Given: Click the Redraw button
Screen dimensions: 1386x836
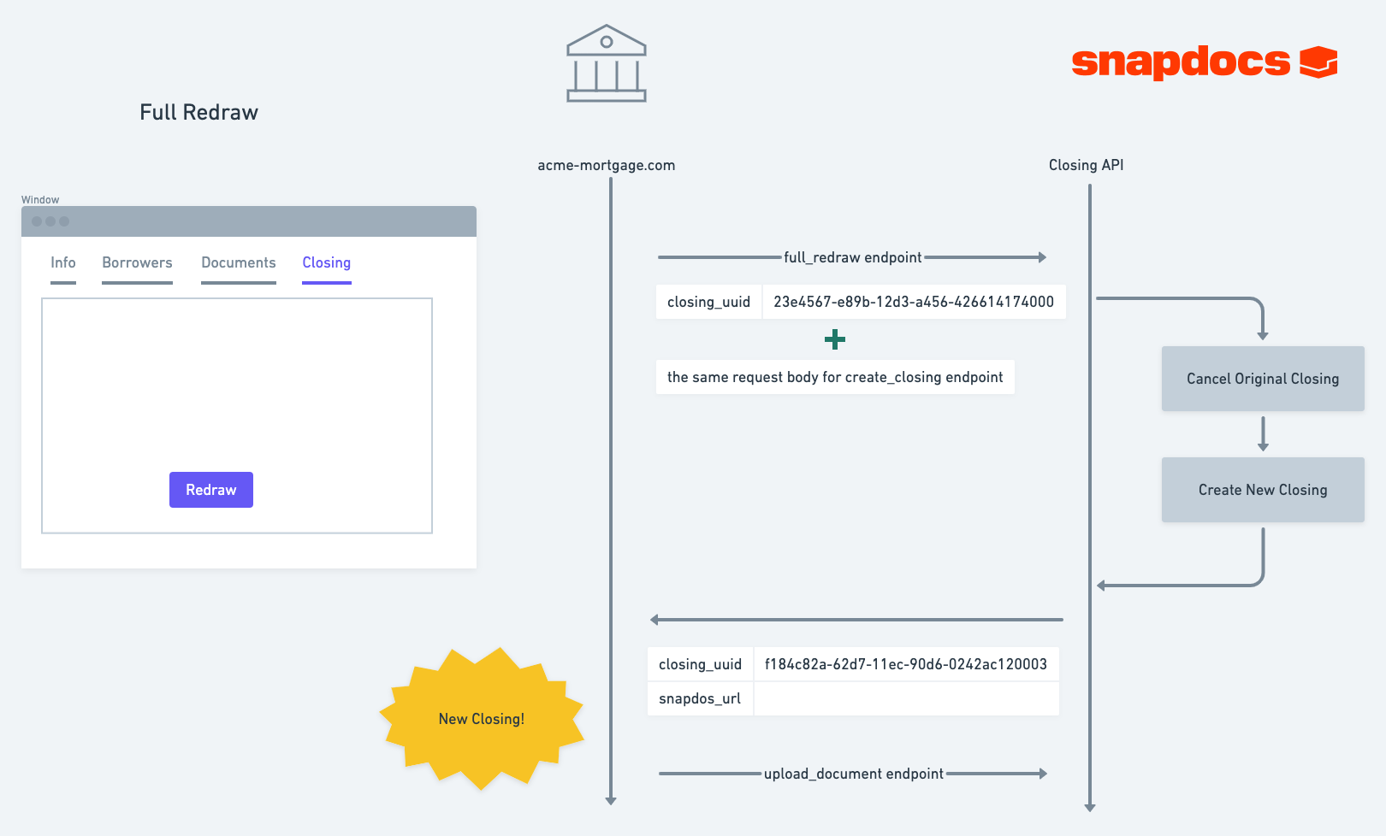Looking at the screenshot, I should (211, 490).
